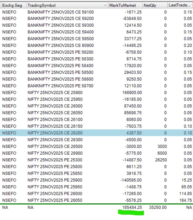The width and height of the screenshot is (193, 220).
Task: Select row NIFTY 25NOV2025 CE 26900
Action: click(97, 153)
